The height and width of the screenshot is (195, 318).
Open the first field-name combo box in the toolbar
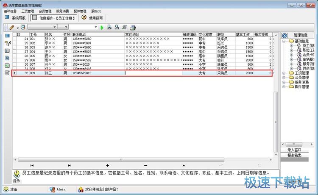pyautogui.click(x=42, y=27)
